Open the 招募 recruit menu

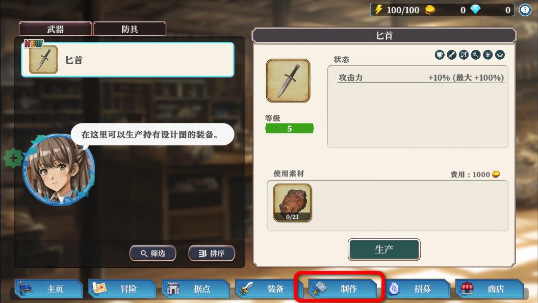[x=416, y=289]
